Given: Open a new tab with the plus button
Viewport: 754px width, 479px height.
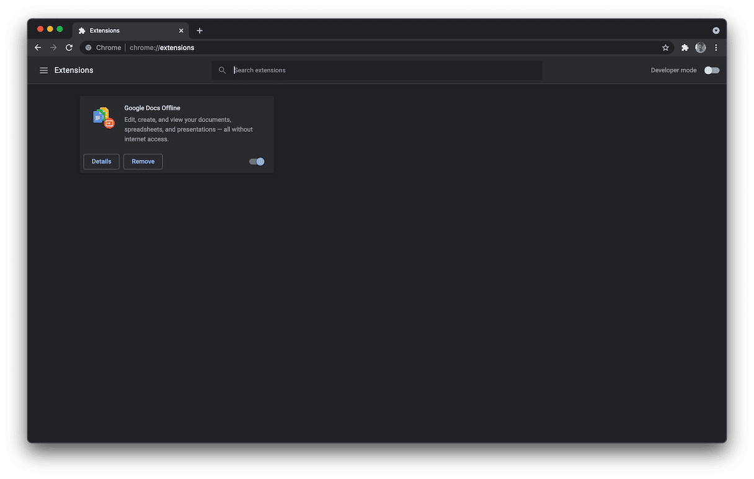Looking at the screenshot, I should [x=200, y=30].
